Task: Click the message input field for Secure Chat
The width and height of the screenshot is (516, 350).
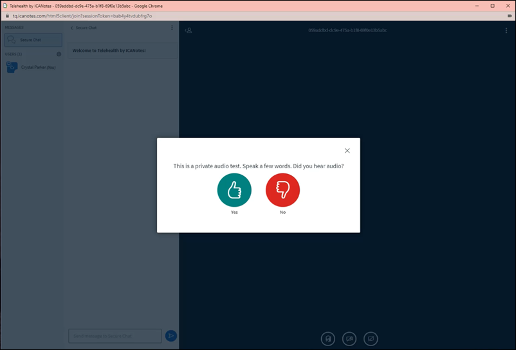Action: click(115, 336)
